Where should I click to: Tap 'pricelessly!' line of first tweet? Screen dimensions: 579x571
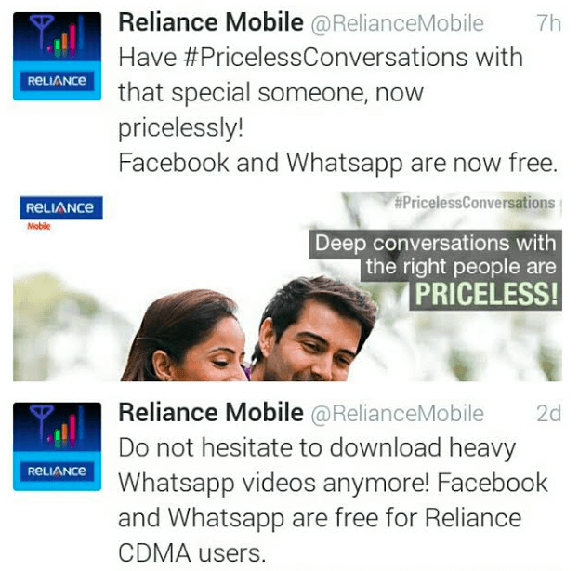click(181, 128)
